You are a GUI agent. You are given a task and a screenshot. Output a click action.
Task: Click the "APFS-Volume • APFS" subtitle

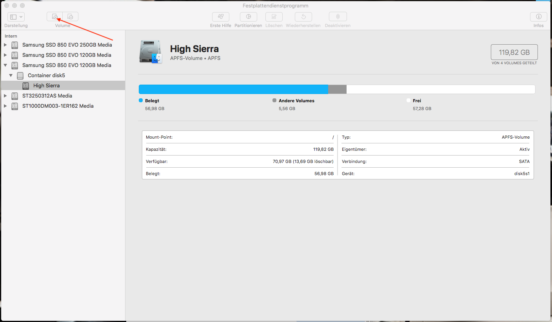195,58
